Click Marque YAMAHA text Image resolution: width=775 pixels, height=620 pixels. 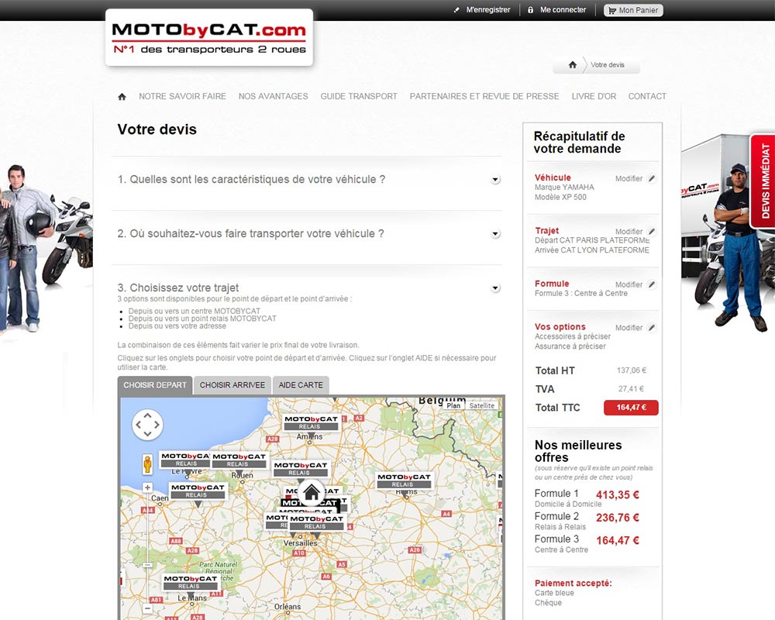click(564, 187)
